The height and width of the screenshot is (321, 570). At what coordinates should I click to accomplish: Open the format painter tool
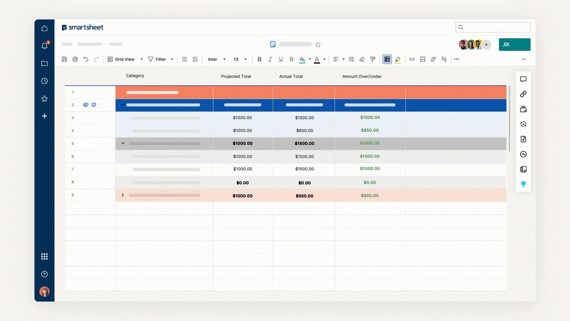(373, 59)
